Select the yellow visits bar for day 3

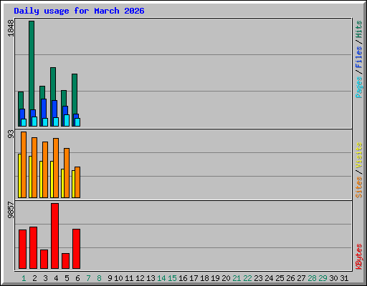coord(41,179)
